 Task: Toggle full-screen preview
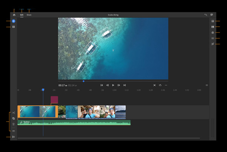[x=154, y=85]
